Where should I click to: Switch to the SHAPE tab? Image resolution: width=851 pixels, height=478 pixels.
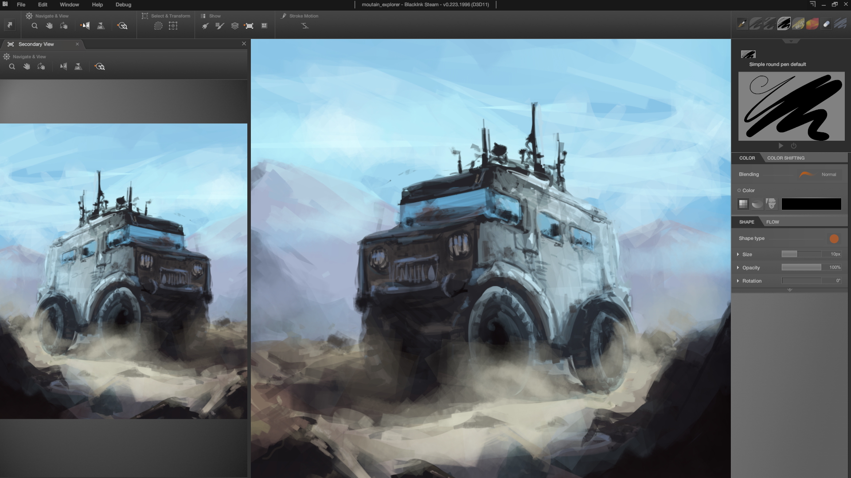pos(746,222)
